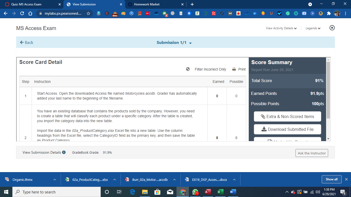Open the Legends dropdown
The width and height of the screenshot is (351, 197).
point(313,28)
